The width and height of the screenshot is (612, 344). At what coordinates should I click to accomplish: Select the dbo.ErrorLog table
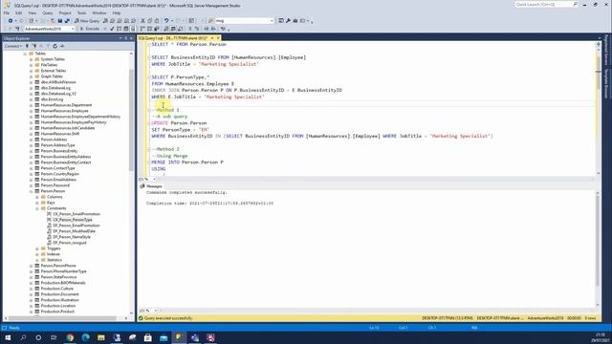[x=52, y=99]
